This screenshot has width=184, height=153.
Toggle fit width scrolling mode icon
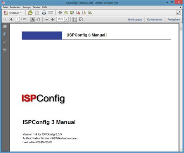[x=75, y=19]
